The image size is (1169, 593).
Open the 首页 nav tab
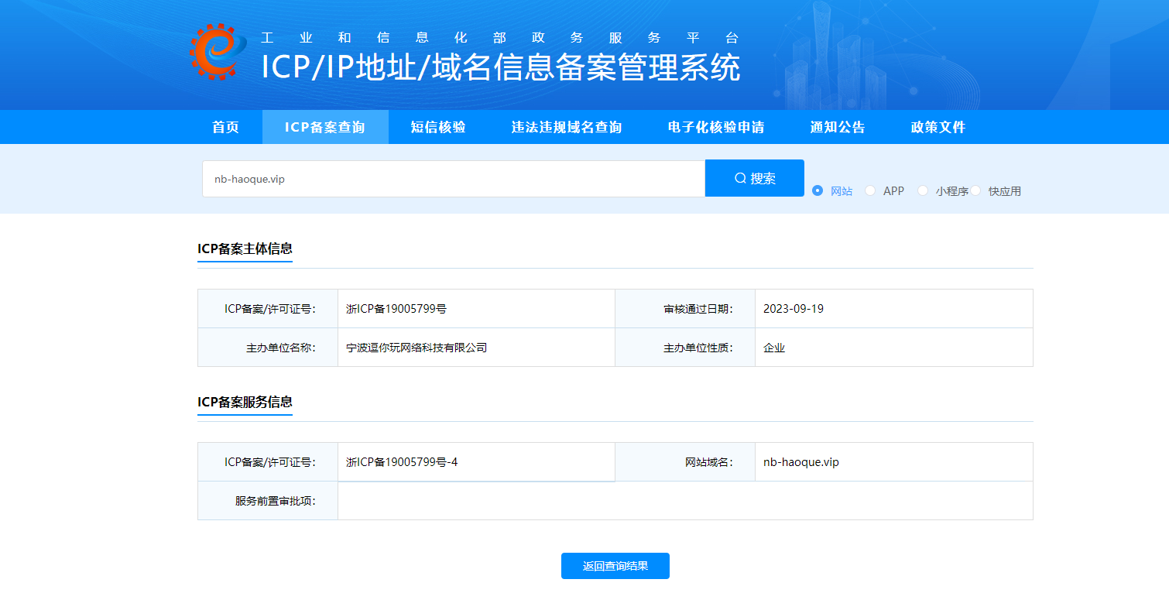pyautogui.click(x=226, y=127)
